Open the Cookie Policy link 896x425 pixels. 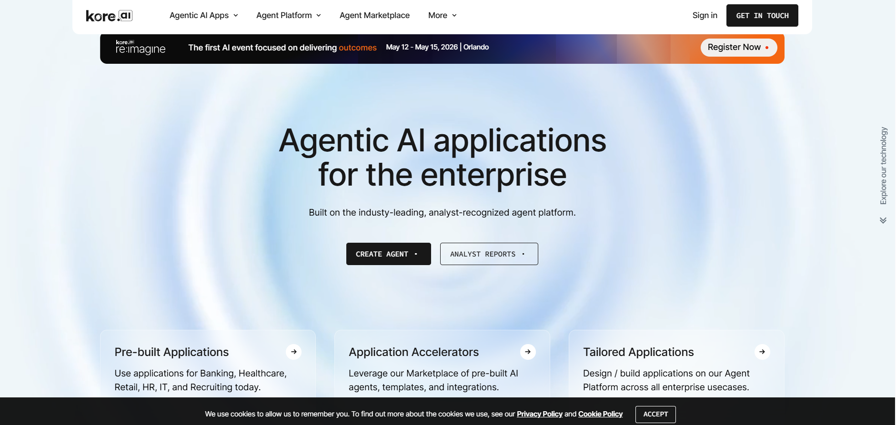(x=600, y=414)
